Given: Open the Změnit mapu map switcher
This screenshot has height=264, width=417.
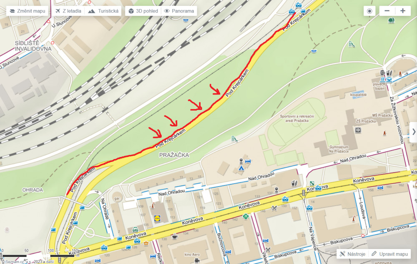Looking at the screenshot, I should pos(27,11).
